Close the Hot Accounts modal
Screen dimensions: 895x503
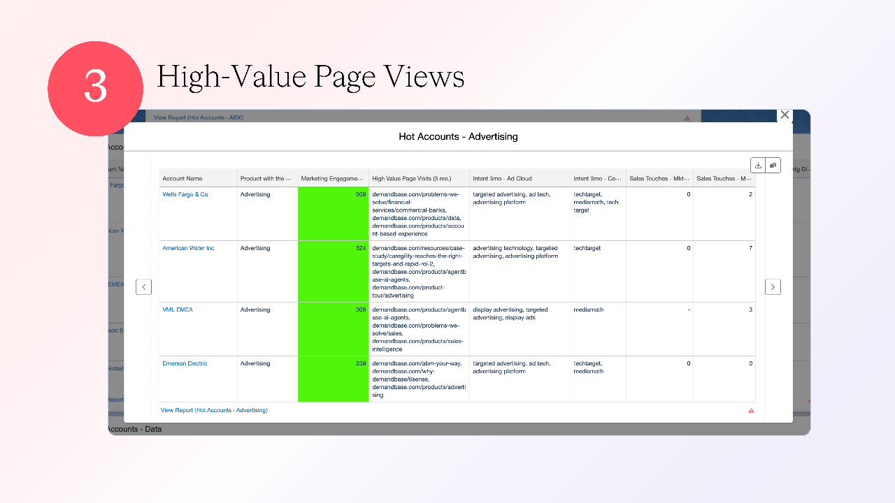click(785, 115)
